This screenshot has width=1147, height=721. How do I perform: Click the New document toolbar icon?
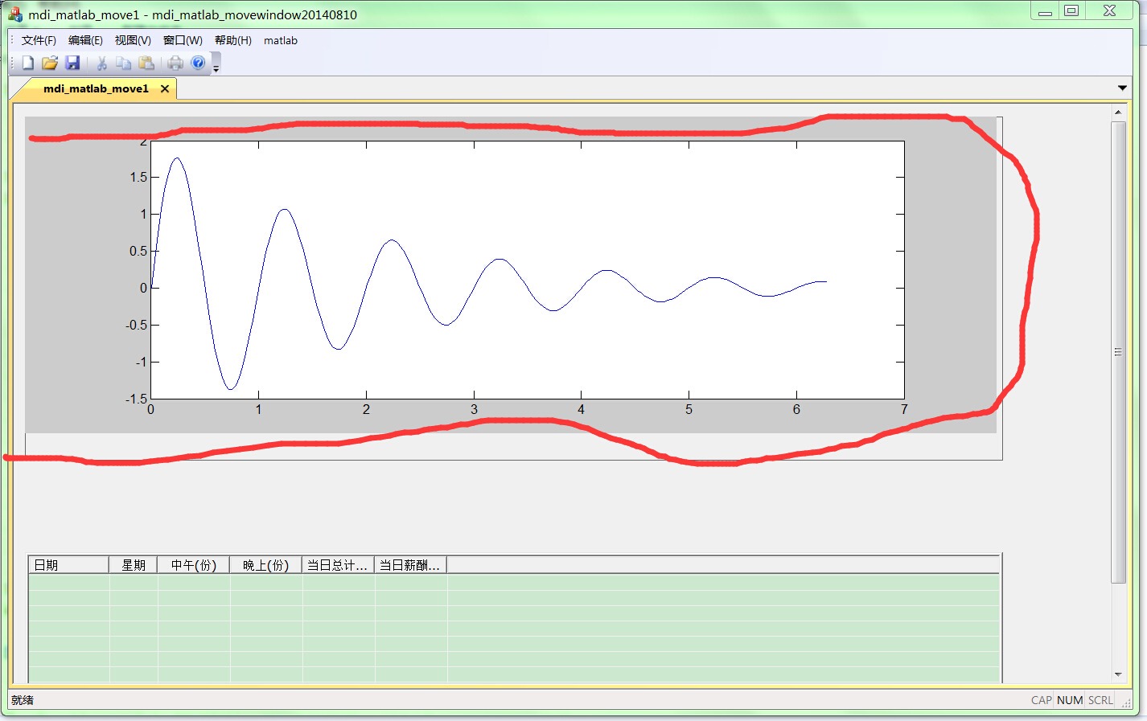tap(28, 63)
